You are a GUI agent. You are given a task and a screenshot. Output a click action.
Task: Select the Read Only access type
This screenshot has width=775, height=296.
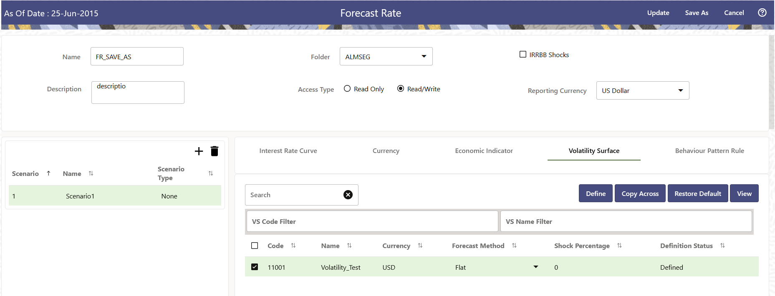click(347, 88)
